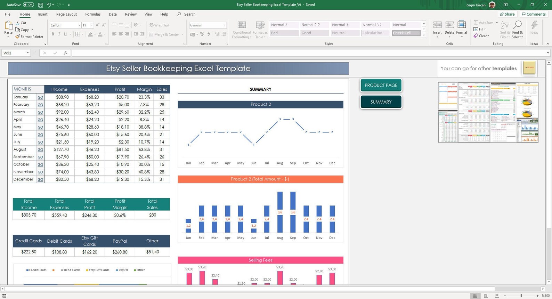Click the Insert Function fx icon
Screen dimensions: 552x299
point(65,53)
